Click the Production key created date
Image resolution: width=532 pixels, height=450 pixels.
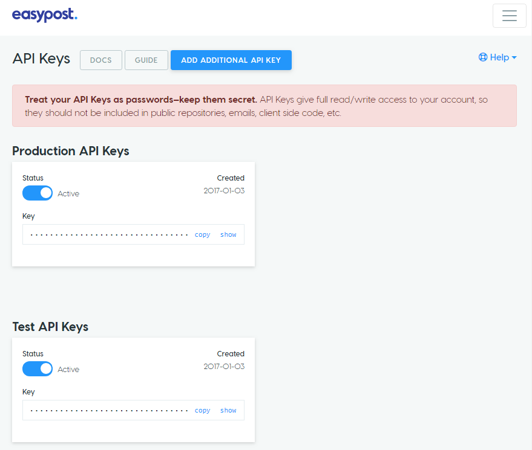(224, 191)
